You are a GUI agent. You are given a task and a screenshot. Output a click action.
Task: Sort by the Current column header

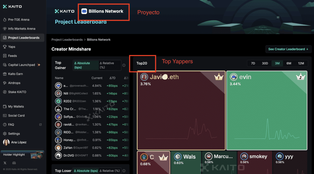pyautogui.click(x=97, y=78)
